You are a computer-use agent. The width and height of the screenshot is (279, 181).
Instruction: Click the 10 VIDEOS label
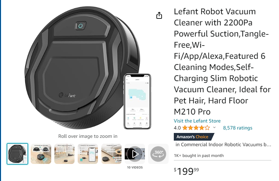[135, 167]
